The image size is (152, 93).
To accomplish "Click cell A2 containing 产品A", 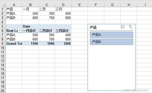I will [14, 13].
